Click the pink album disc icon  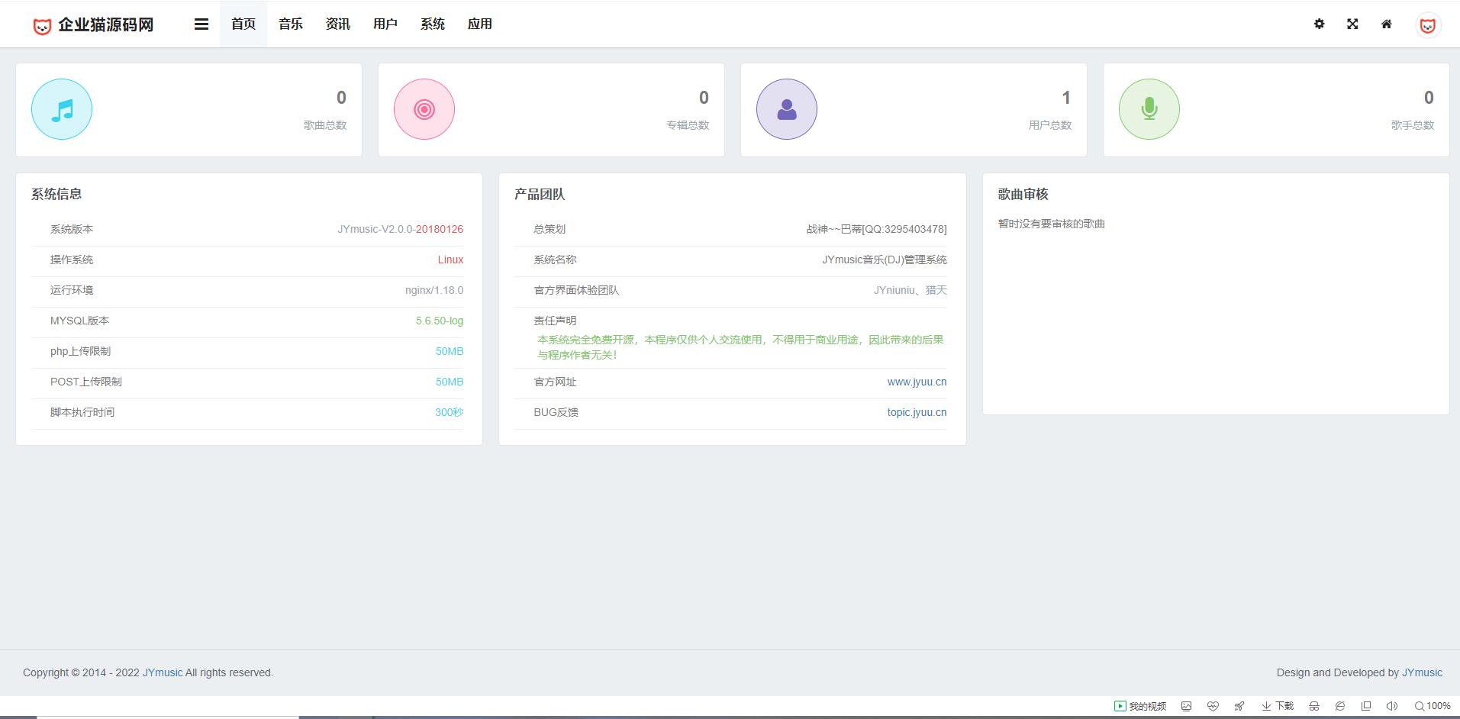[424, 109]
